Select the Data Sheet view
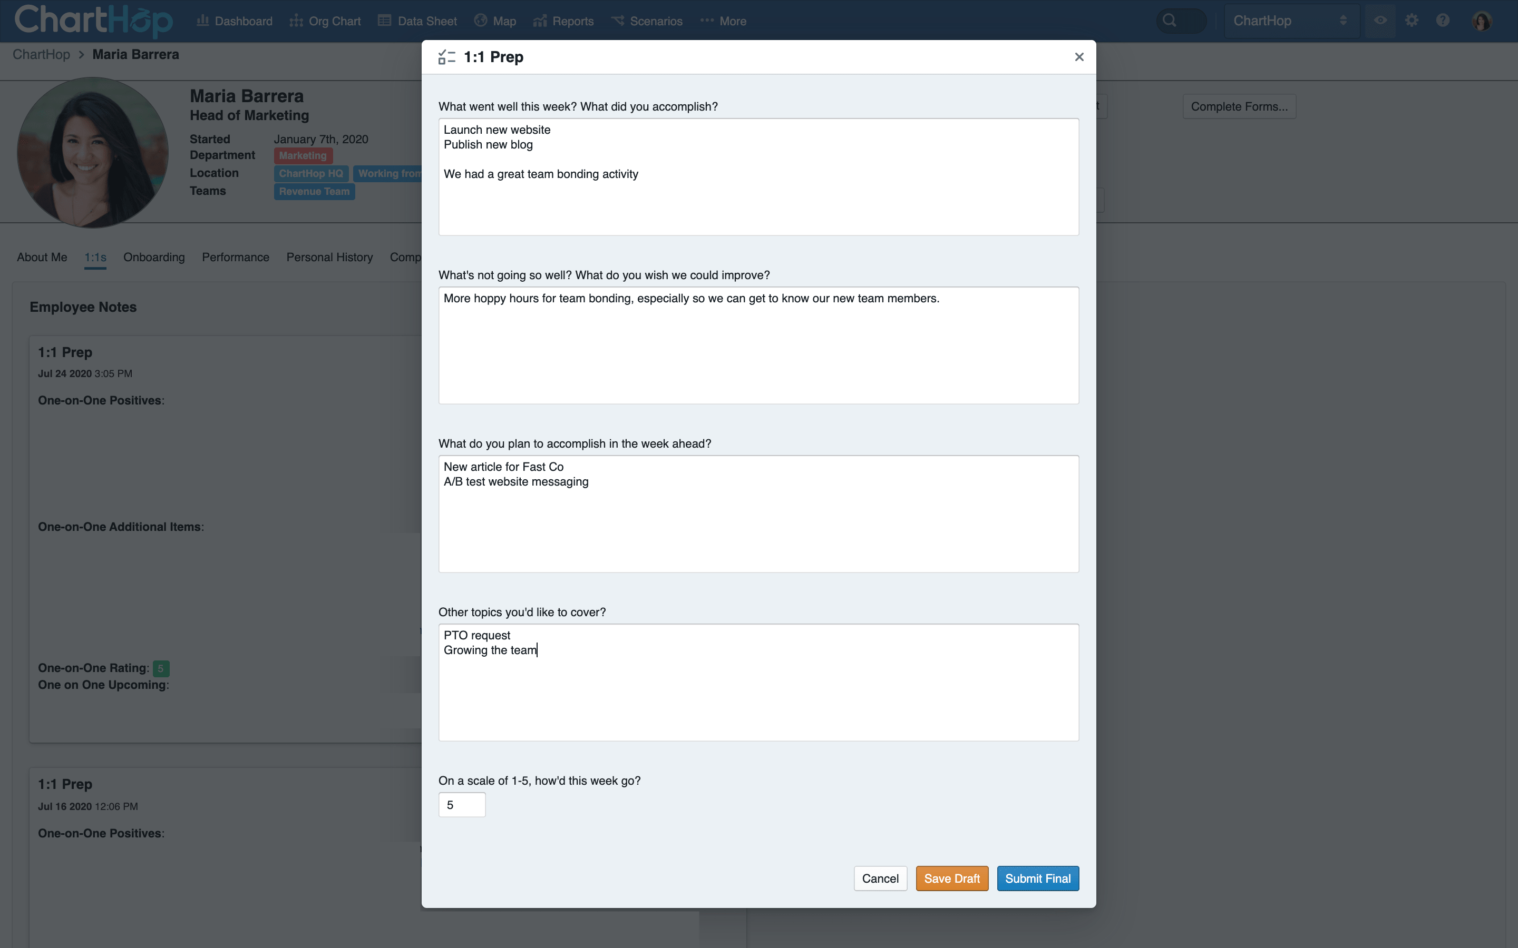 coord(425,21)
